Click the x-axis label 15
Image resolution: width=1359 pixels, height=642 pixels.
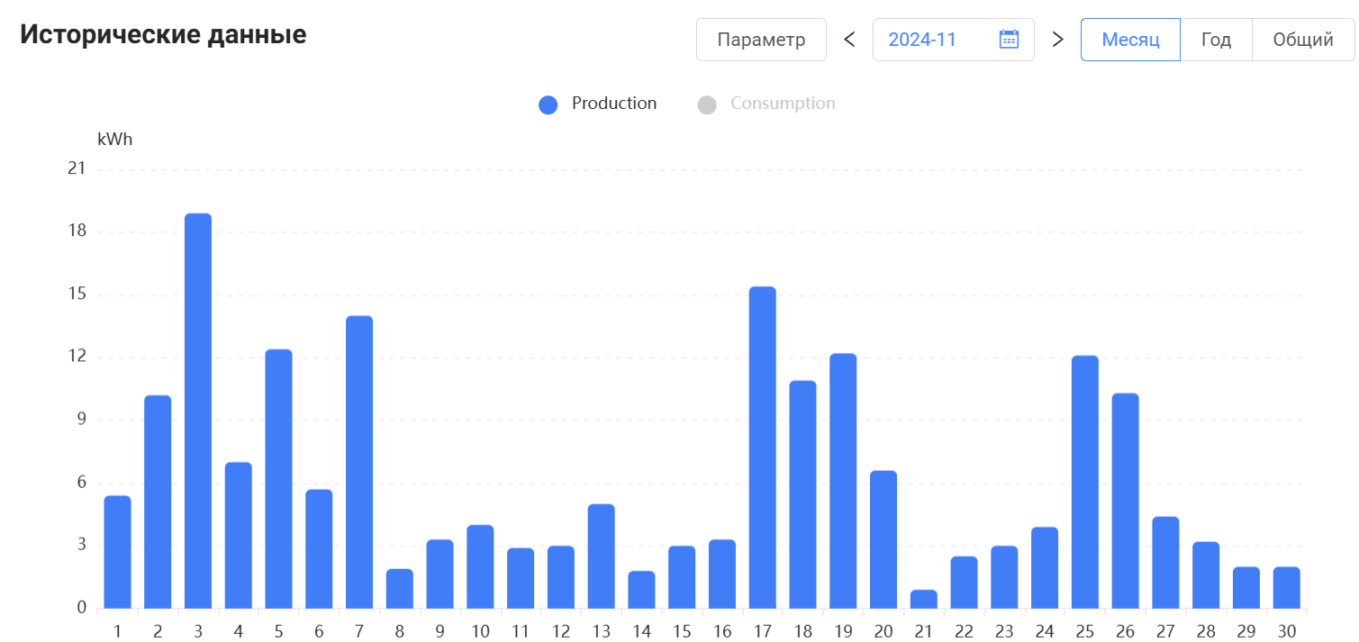click(682, 631)
